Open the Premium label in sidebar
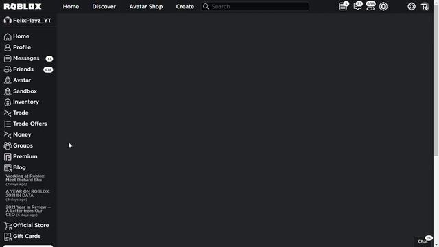 pos(25,156)
